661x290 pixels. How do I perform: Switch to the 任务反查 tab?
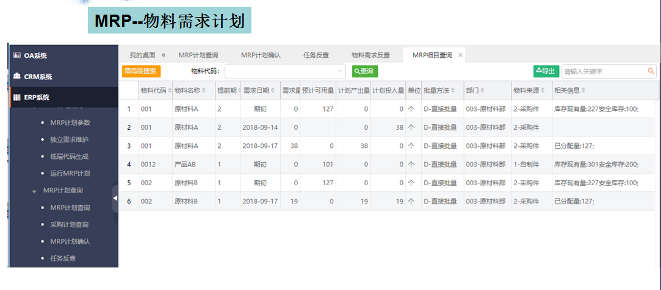coord(316,55)
